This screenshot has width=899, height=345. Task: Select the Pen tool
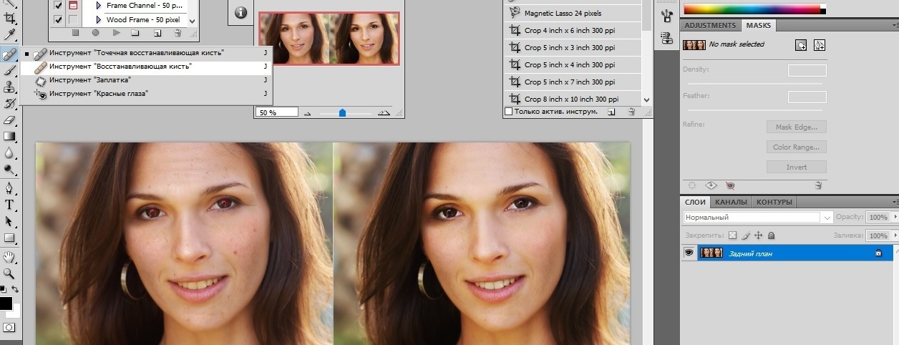pos(10,188)
